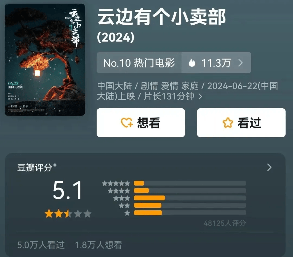Click the three-star orange distribution bar

(x=149, y=198)
